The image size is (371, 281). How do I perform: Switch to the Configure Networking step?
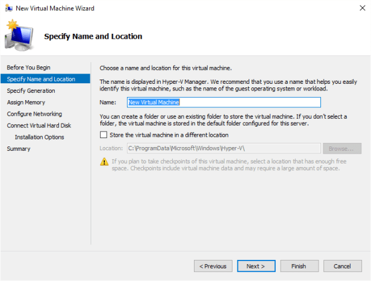[x=34, y=114]
